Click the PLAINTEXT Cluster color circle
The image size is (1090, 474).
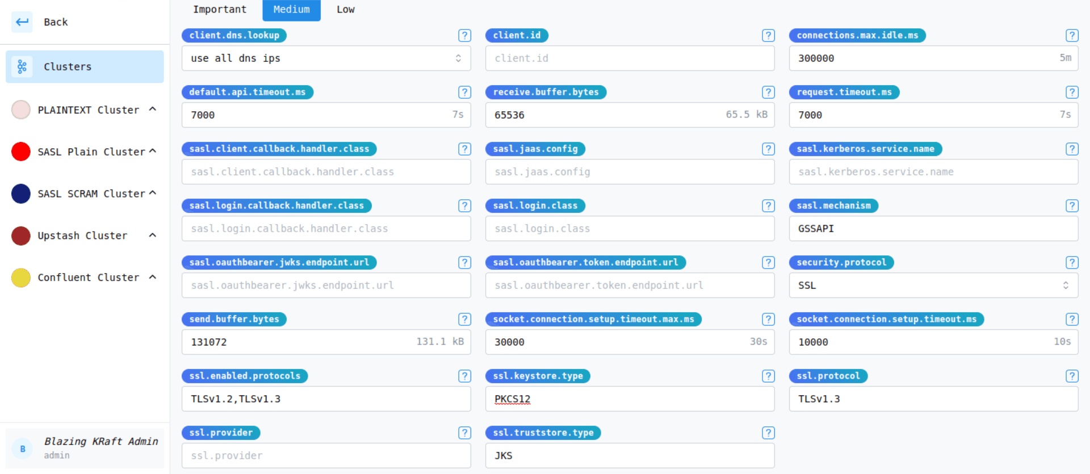(x=21, y=110)
